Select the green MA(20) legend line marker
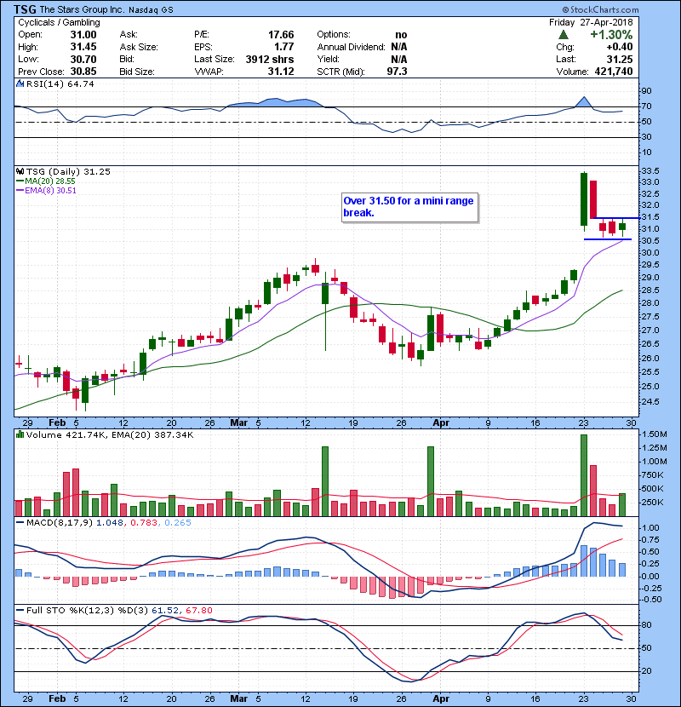 20,181
